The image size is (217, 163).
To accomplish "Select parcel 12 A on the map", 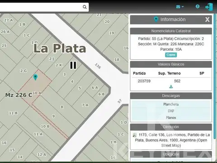I will 42,154.
